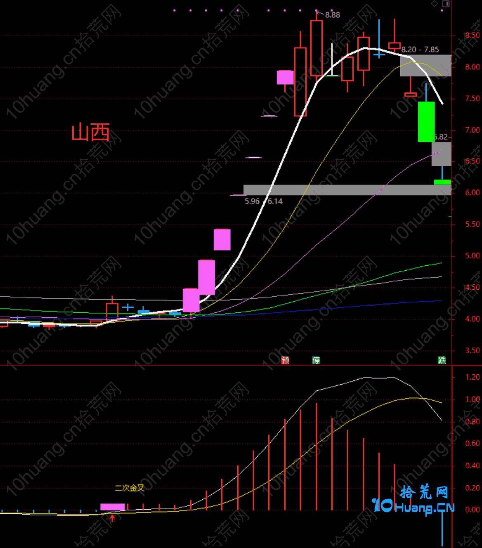Click the 7.50 price axis value
This screenshot has width=482, height=548.
[x=473, y=99]
